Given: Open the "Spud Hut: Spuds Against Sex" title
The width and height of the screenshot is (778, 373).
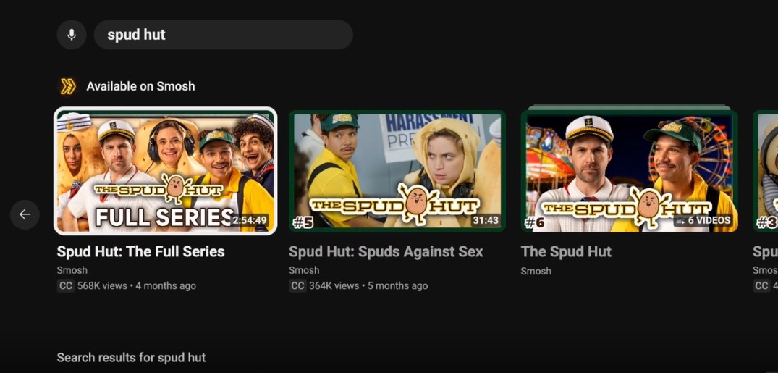Looking at the screenshot, I should click(386, 251).
